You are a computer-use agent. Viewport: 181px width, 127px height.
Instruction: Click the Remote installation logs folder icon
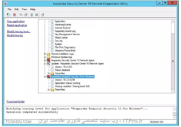pos(48,54)
